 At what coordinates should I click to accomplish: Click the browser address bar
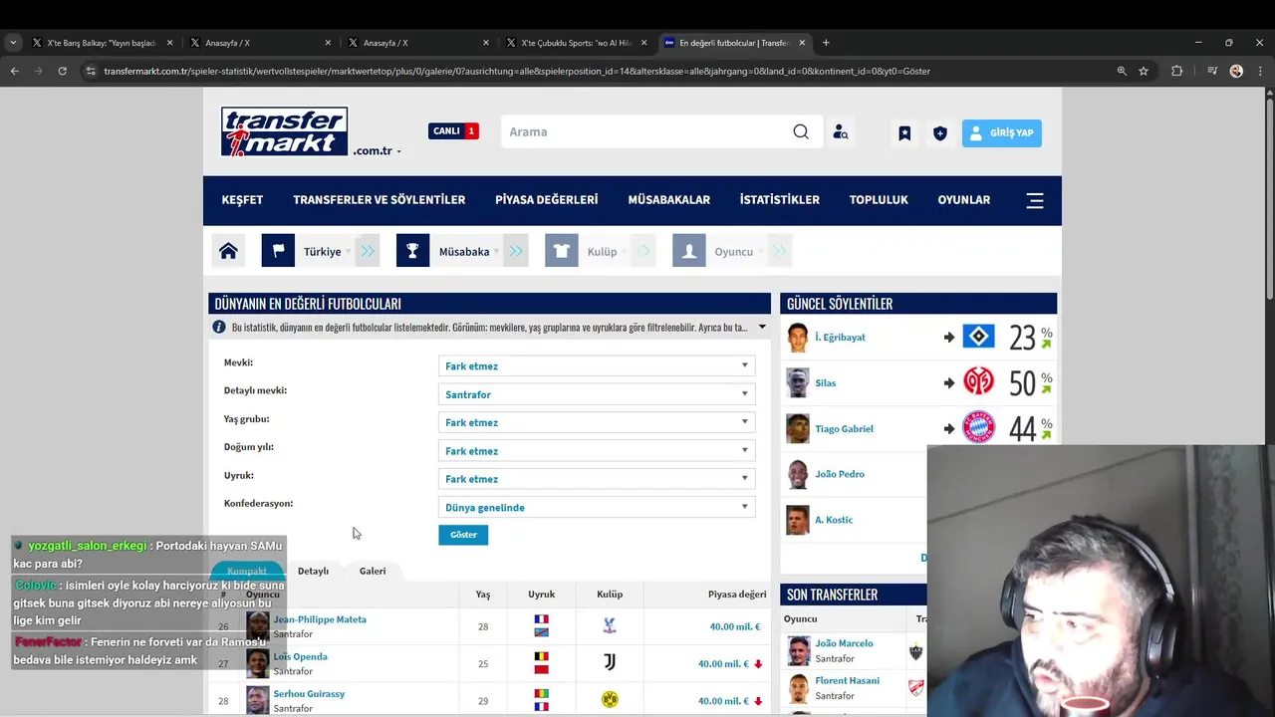pos(598,71)
